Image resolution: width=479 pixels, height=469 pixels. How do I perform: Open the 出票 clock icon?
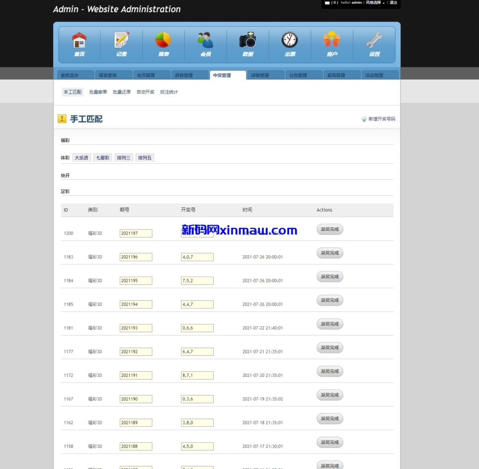[x=290, y=41]
